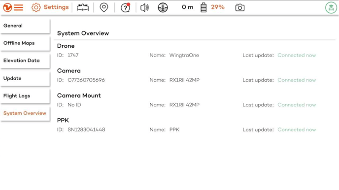This screenshot has width=339, height=190.
Task: Click PPK row Connected now status
Action: [x=297, y=130]
